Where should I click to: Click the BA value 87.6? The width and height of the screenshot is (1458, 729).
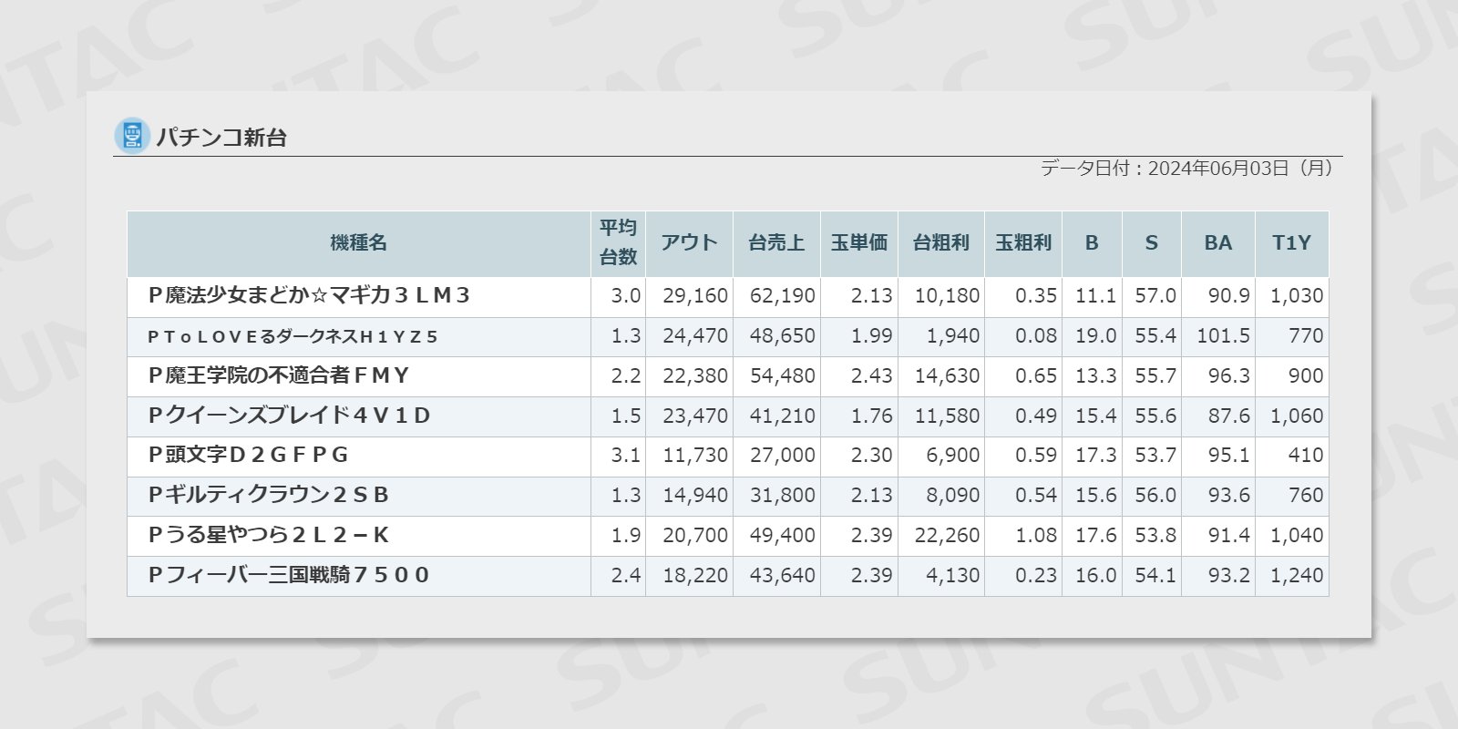[1229, 416]
